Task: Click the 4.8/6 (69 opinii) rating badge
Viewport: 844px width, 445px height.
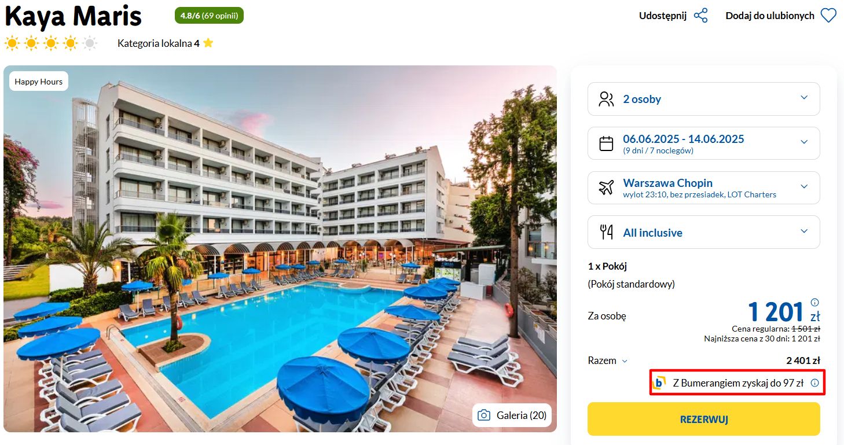Action: 209,16
